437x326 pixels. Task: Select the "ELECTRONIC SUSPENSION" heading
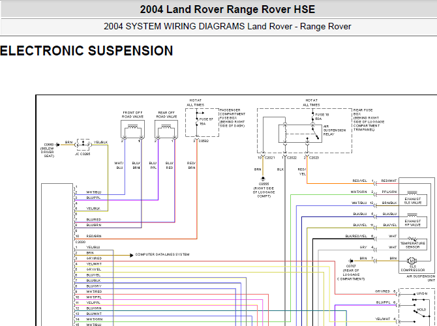86,51
